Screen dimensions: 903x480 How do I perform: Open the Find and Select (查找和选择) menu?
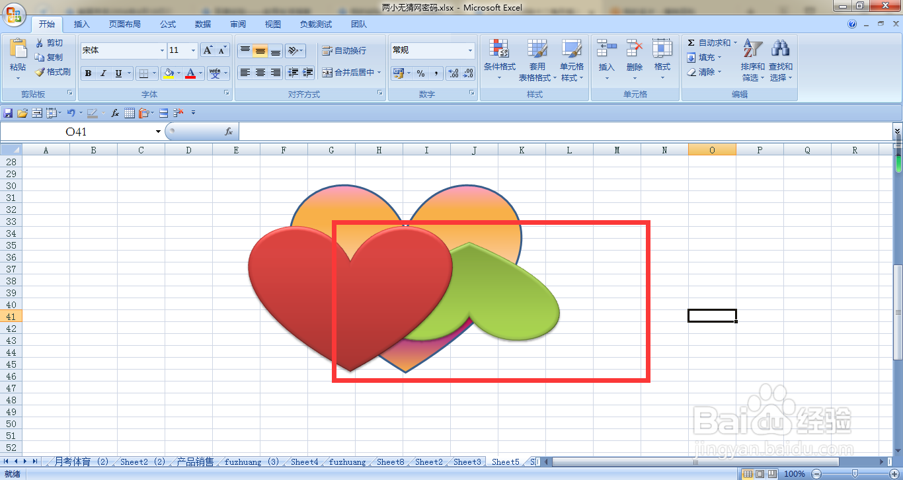click(x=781, y=61)
